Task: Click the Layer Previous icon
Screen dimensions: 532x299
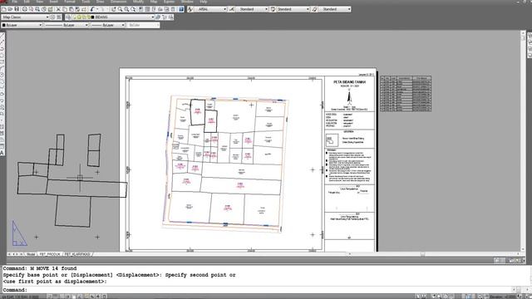Action: 165,17
